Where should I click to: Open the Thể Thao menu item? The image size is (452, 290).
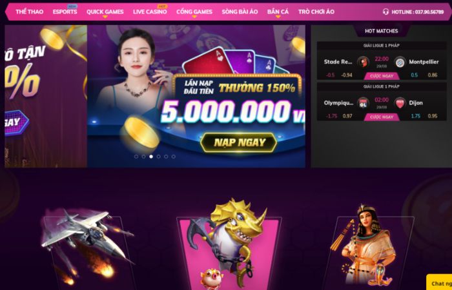pos(30,12)
